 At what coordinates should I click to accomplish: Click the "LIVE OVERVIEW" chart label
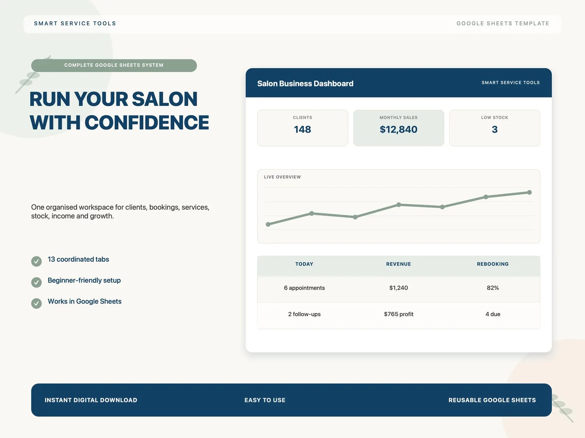pyautogui.click(x=283, y=177)
